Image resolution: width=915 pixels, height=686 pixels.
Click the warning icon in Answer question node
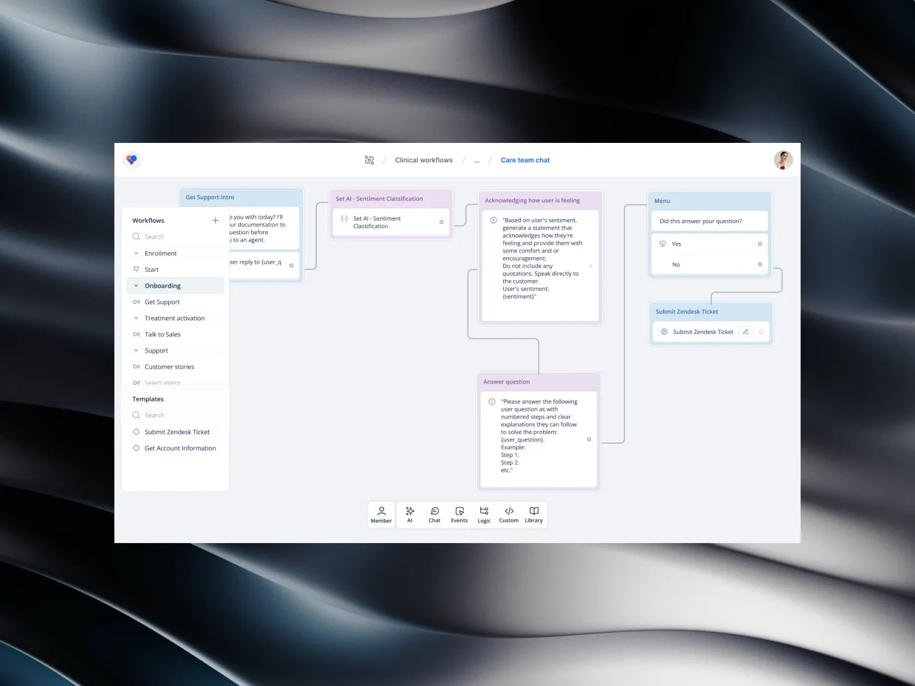(x=492, y=401)
